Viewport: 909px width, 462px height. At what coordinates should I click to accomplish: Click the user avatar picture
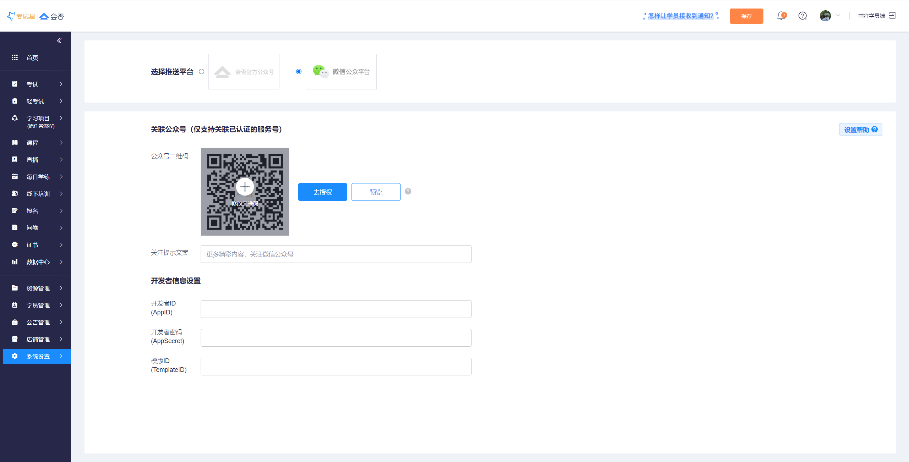(825, 16)
